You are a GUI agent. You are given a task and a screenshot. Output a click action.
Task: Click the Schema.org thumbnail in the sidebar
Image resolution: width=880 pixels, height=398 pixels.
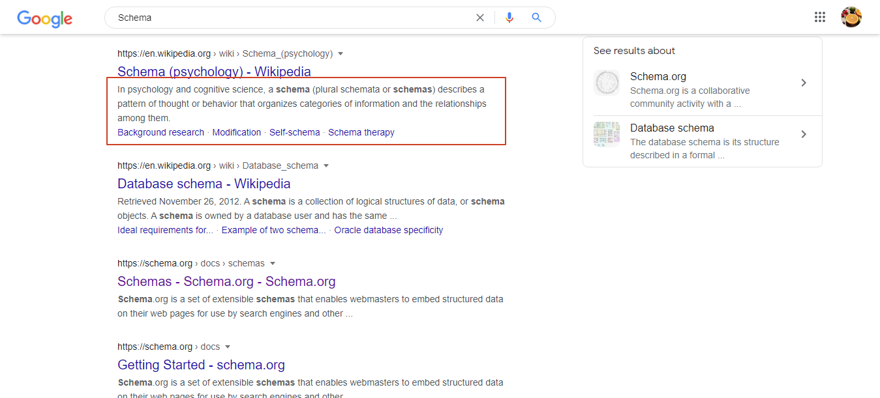[607, 83]
